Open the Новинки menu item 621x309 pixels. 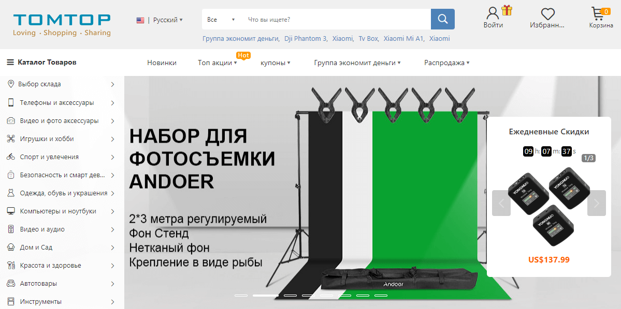[x=162, y=63]
